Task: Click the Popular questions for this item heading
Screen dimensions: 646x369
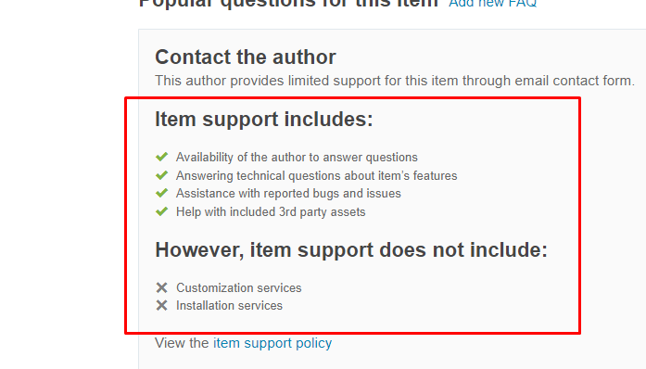Action: pos(288,3)
